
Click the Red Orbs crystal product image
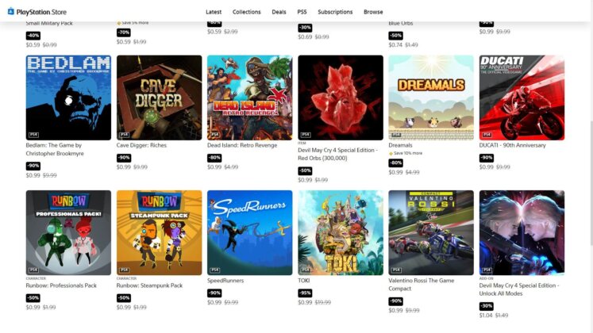pyautogui.click(x=341, y=98)
